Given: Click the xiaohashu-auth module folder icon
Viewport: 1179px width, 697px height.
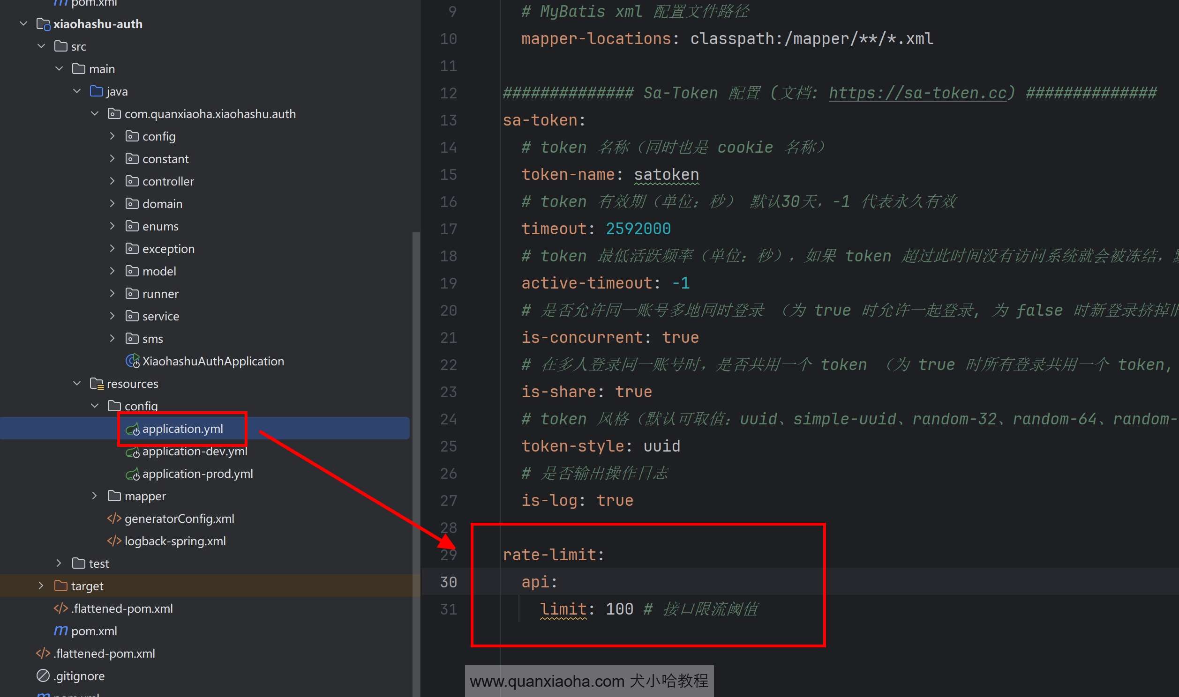Looking at the screenshot, I should point(43,24).
